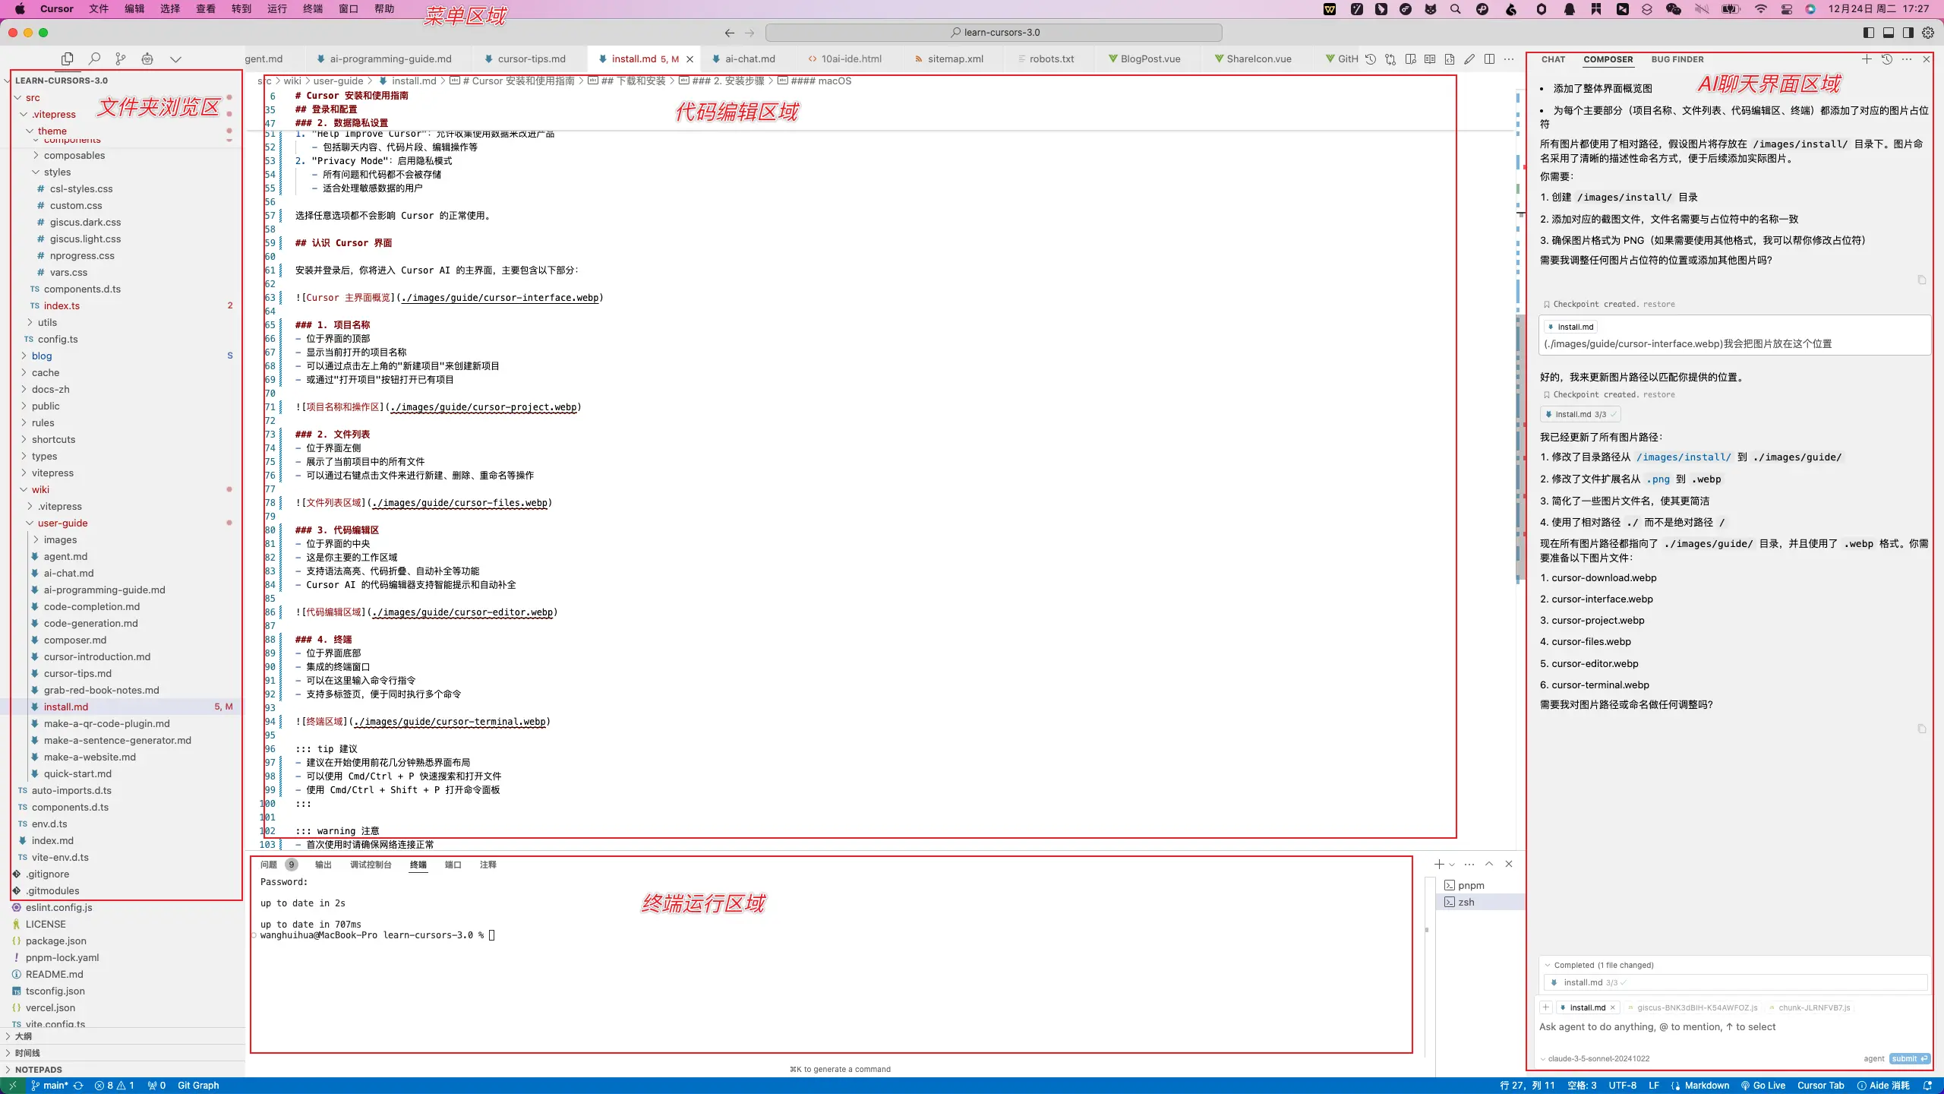The image size is (1944, 1094).
Task: Start a new composer with plus icon
Action: (x=1867, y=59)
